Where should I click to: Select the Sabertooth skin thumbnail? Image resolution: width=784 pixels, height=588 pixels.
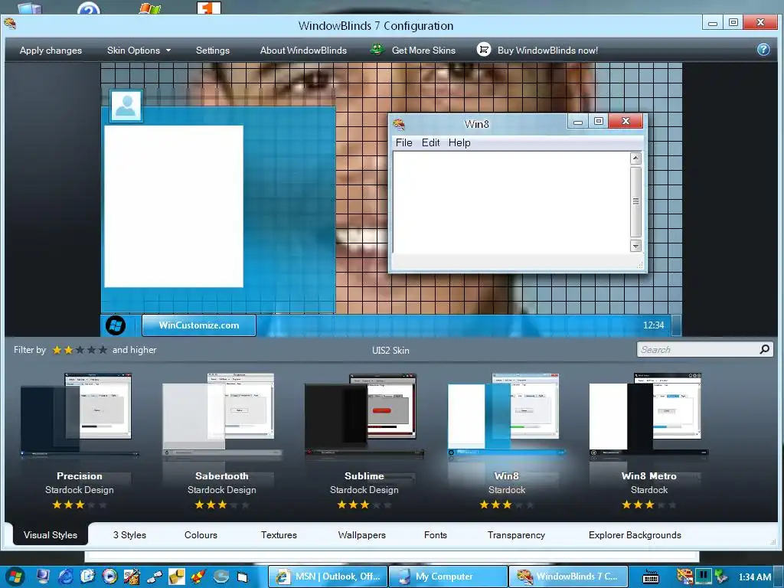tap(222, 414)
